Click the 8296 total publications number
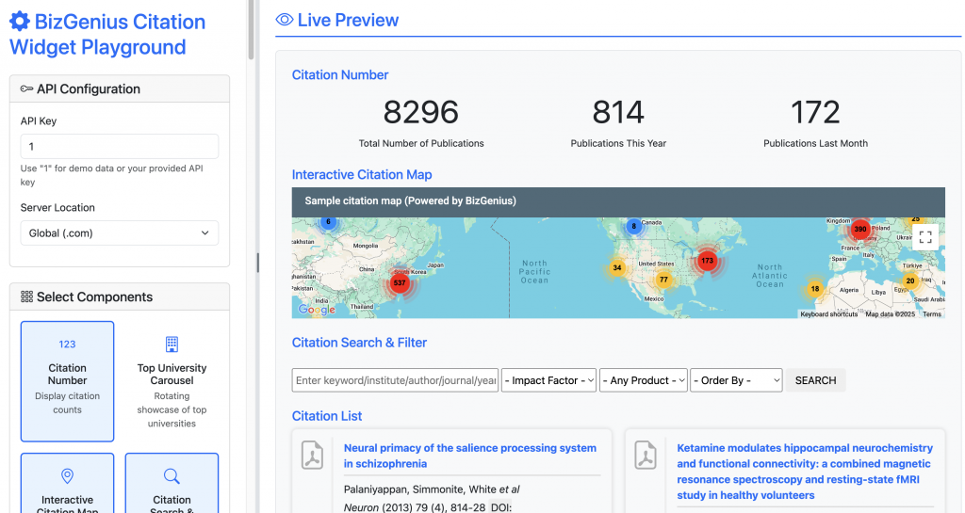965x513 pixels. click(x=421, y=112)
